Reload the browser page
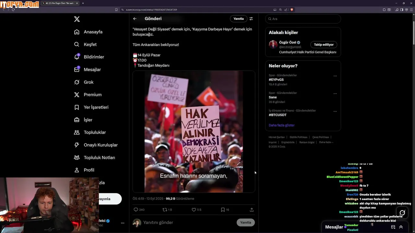Image resolution: width=415 pixels, height=233 pixels. tap(13, 10)
